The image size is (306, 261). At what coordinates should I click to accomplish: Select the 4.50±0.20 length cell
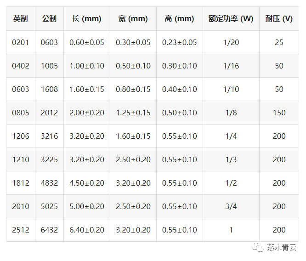coord(87,183)
